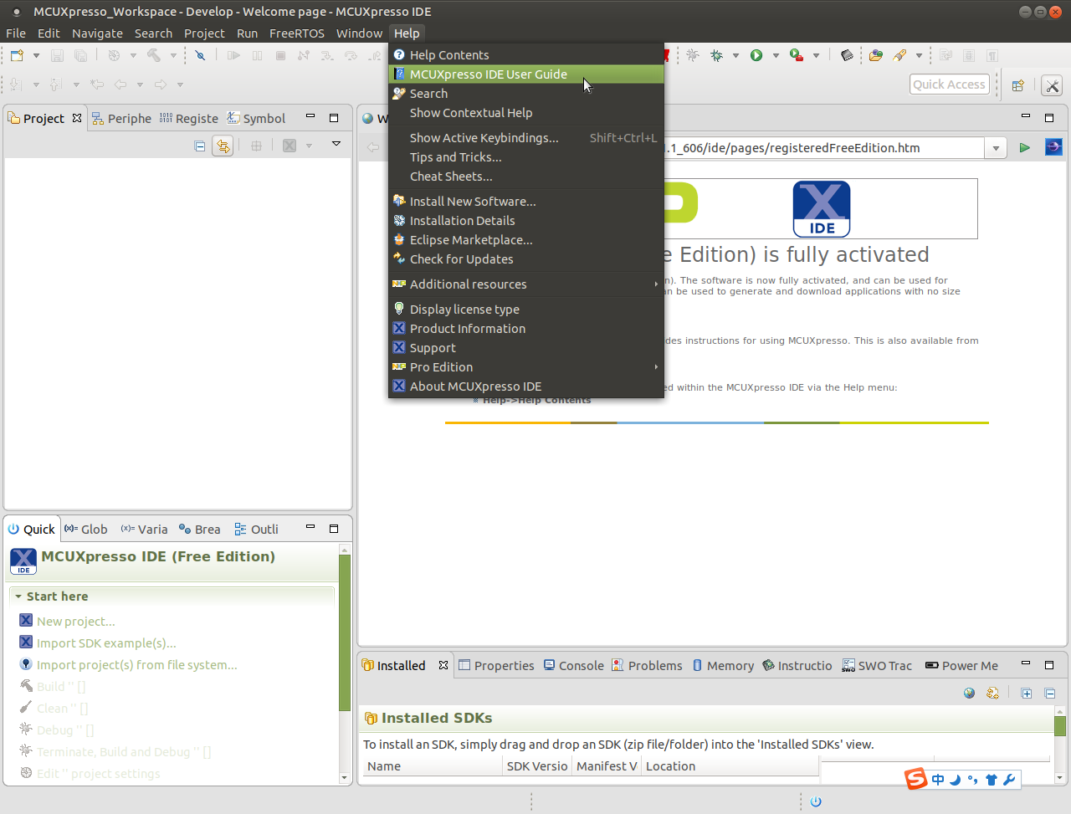This screenshot has width=1071, height=814.
Task: Choose Install New Software menu entry
Action: pyautogui.click(x=526, y=202)
